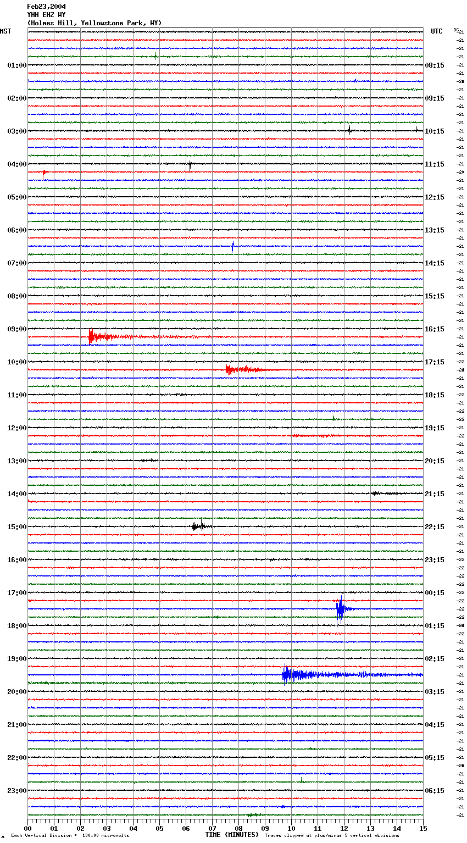Click the UTC time zone label

coord(436,31)
